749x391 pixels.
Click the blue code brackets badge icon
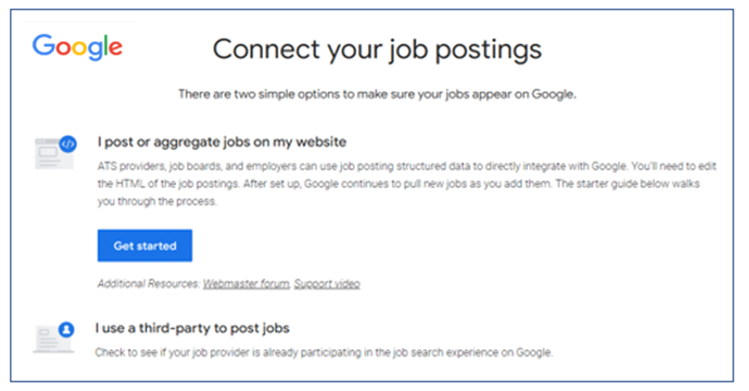coord(68,144)
